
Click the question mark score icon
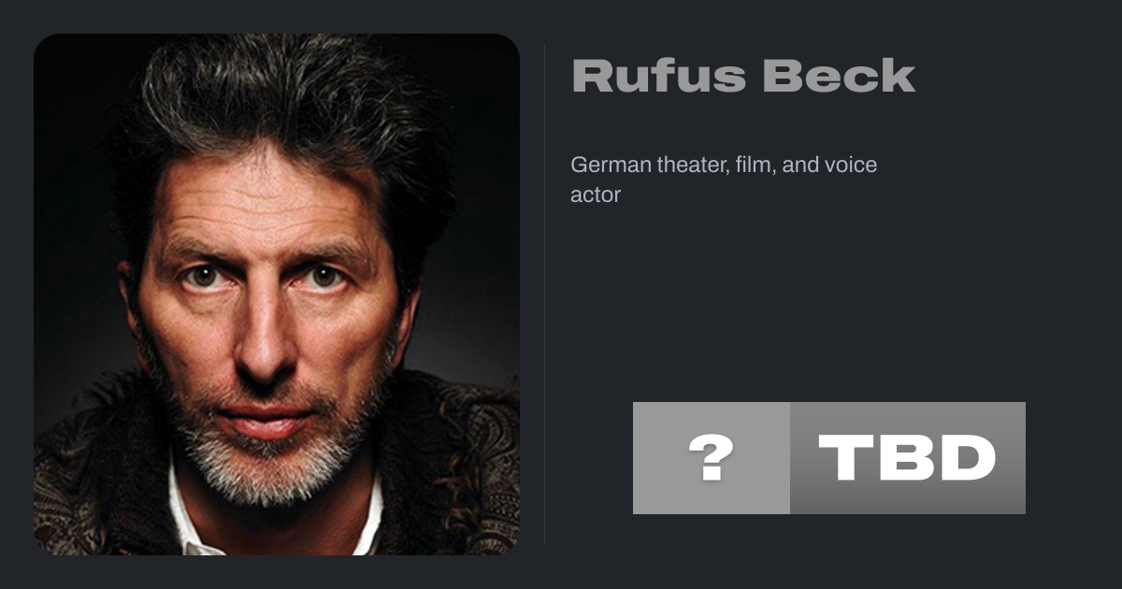(712, 458)
